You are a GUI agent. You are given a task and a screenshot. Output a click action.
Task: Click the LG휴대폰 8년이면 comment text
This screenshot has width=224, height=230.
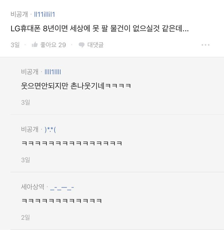pos(99,29)
